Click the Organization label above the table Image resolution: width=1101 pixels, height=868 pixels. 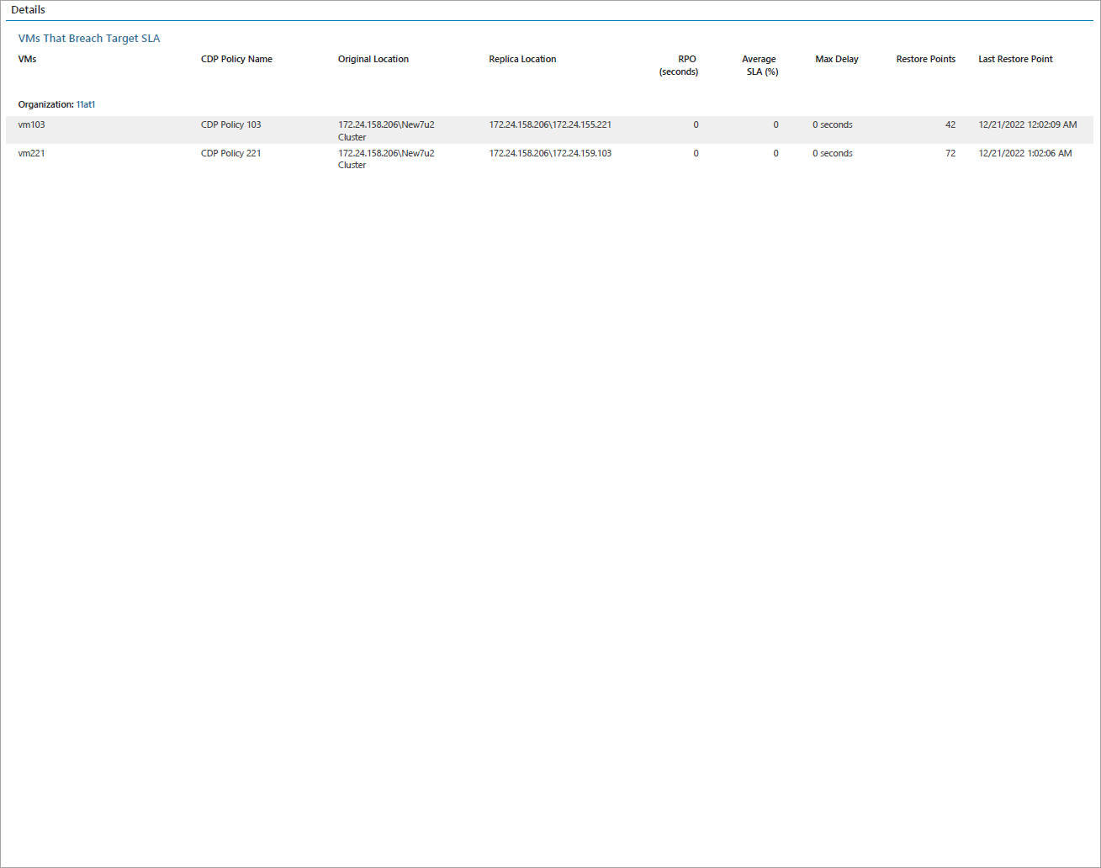click(46, 103)
